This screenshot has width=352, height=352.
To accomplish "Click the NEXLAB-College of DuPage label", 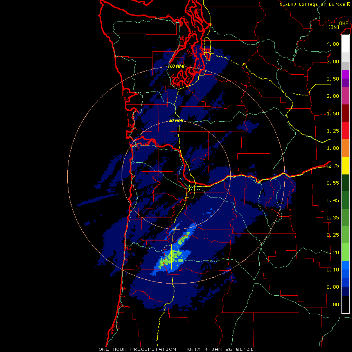I will 312,4.
